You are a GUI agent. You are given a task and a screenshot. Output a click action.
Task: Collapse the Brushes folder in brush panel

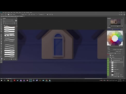pos(3,25)
